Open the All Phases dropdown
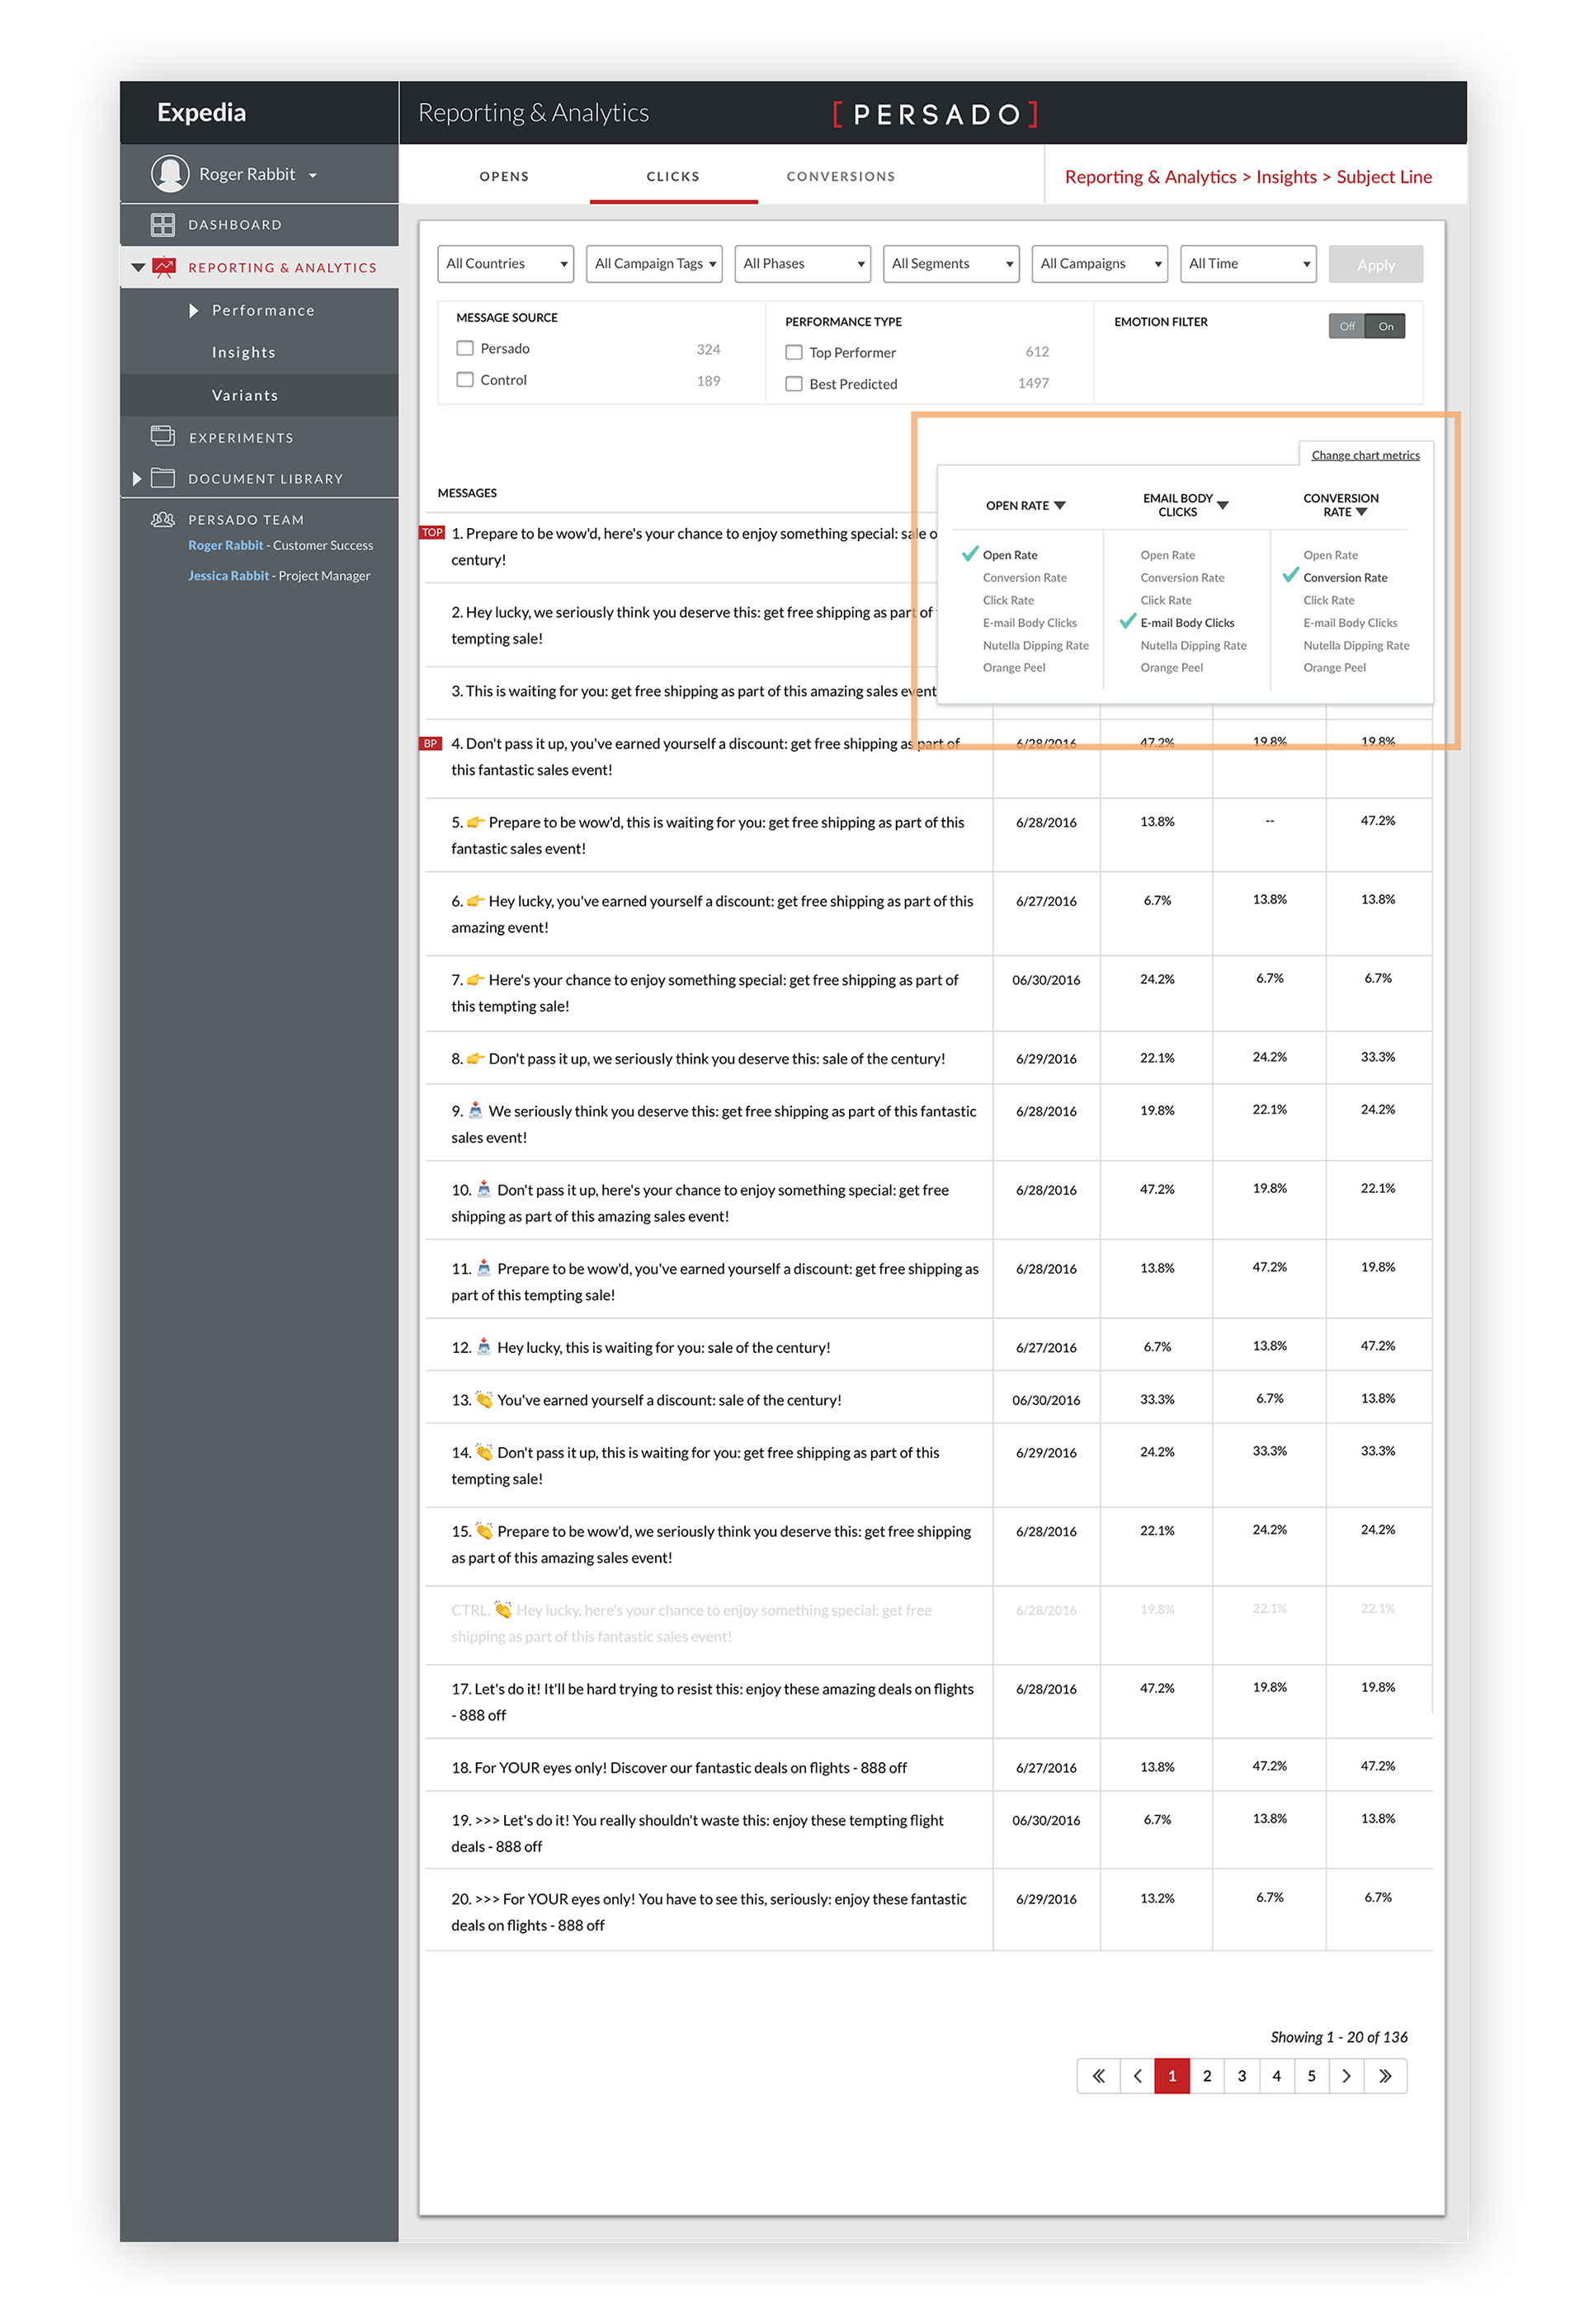 pos(803,264)
